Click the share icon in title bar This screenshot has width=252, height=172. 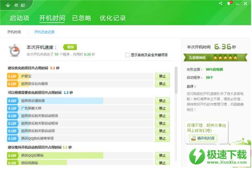221,3
